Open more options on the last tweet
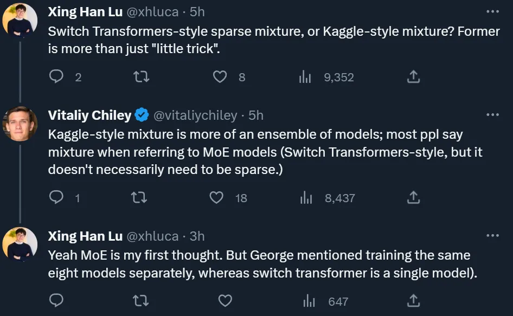This screenshot has width=513, height=316. (492, 235)
